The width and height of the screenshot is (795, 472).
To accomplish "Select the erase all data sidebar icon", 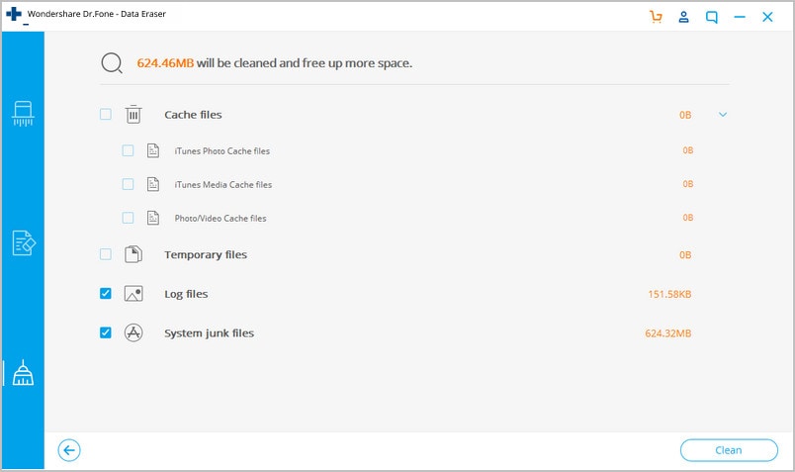I will click(x=23, y=114).
